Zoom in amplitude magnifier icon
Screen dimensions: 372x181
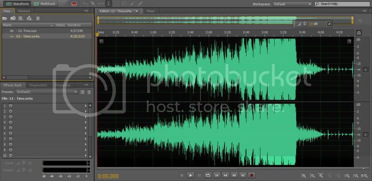[304, 175]
